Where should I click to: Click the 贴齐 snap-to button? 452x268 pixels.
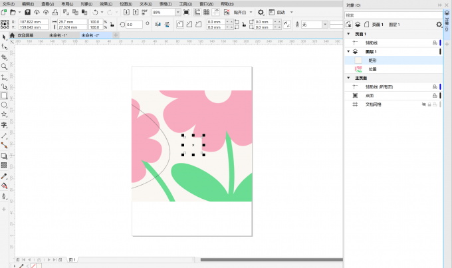tap(239, 13)
